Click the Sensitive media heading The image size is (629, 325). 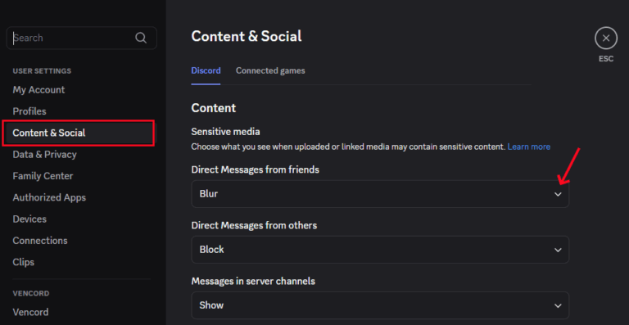pyautogui.click(x=225, y=132)
